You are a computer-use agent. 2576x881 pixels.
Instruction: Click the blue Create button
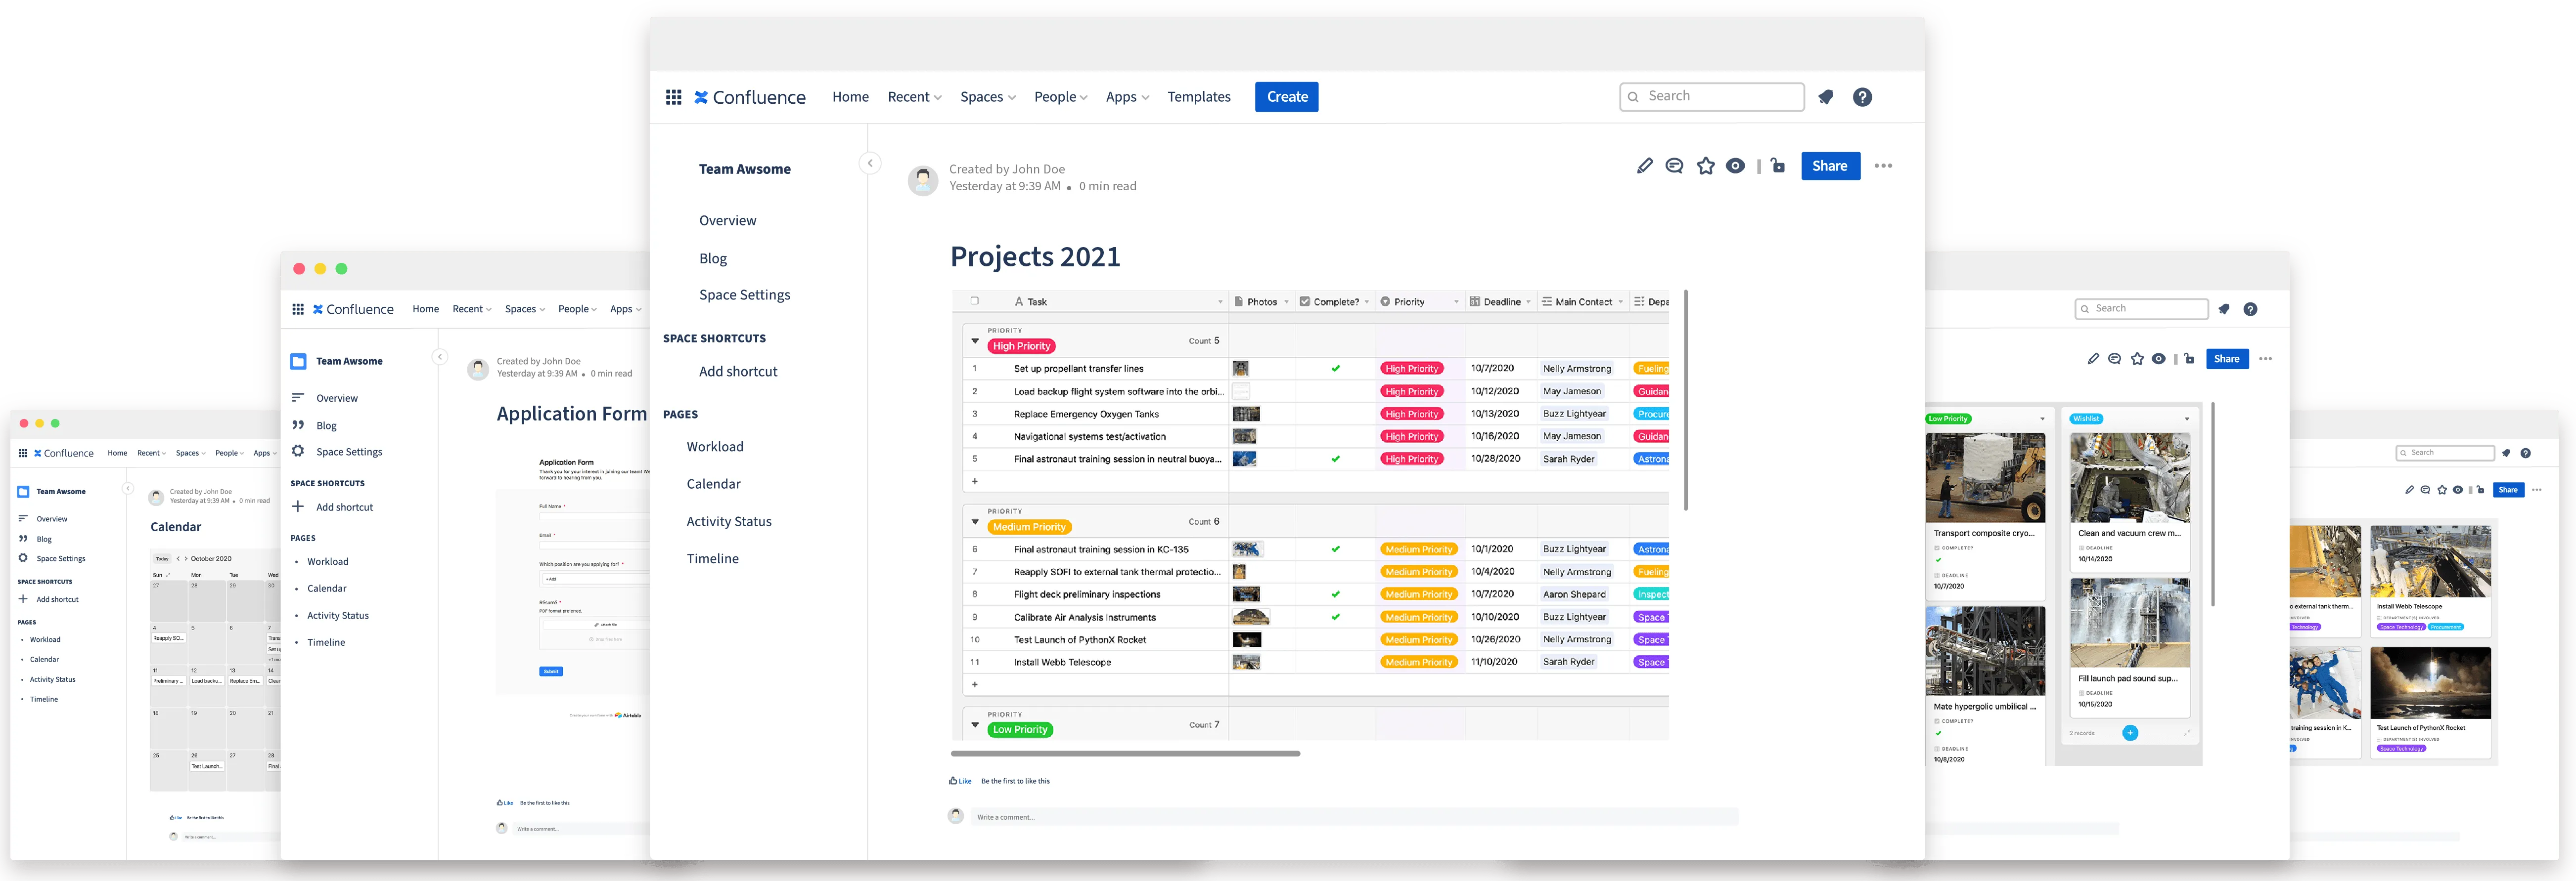pyautogui.click(x=1286, y=97)
